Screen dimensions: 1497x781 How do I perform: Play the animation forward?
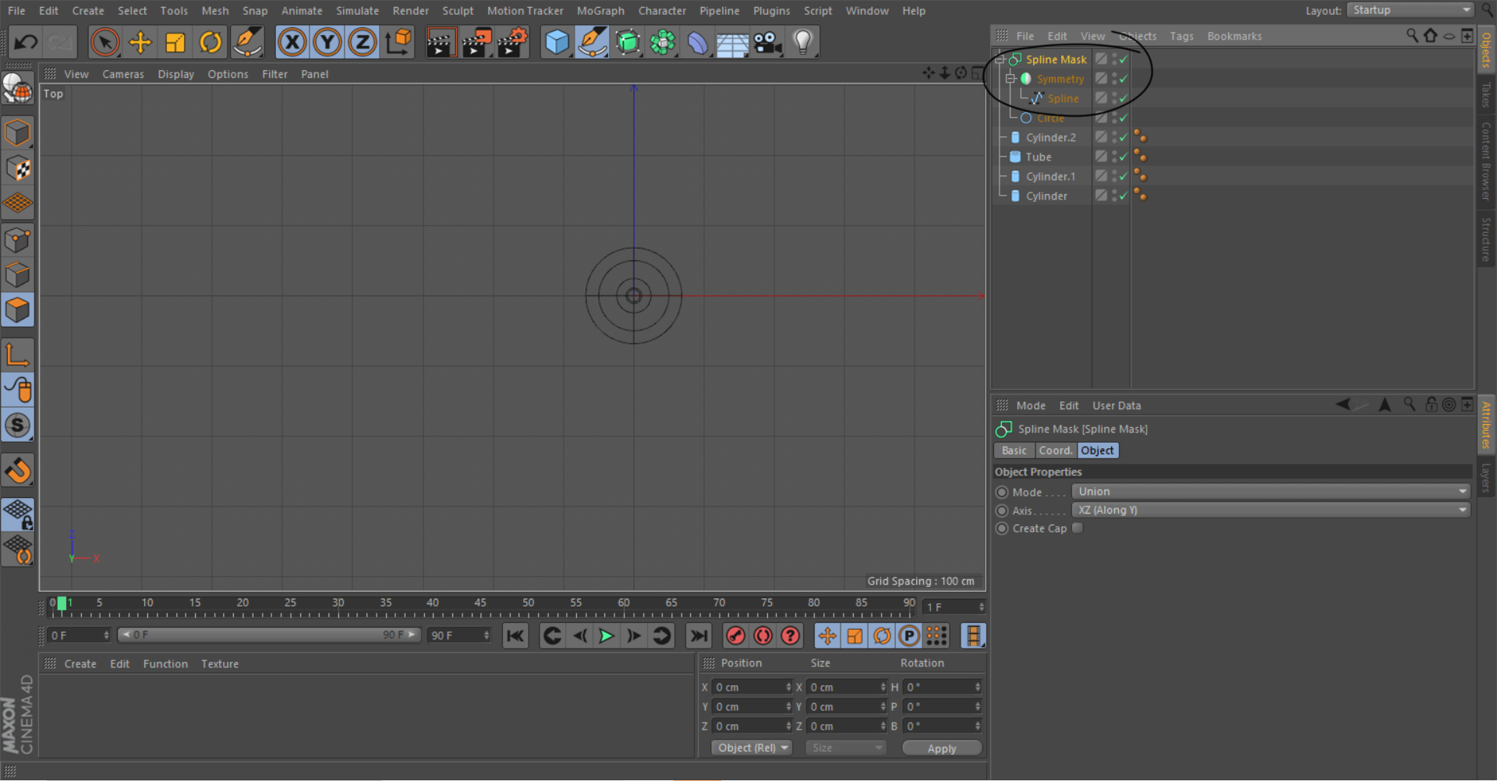pos(606,636)
